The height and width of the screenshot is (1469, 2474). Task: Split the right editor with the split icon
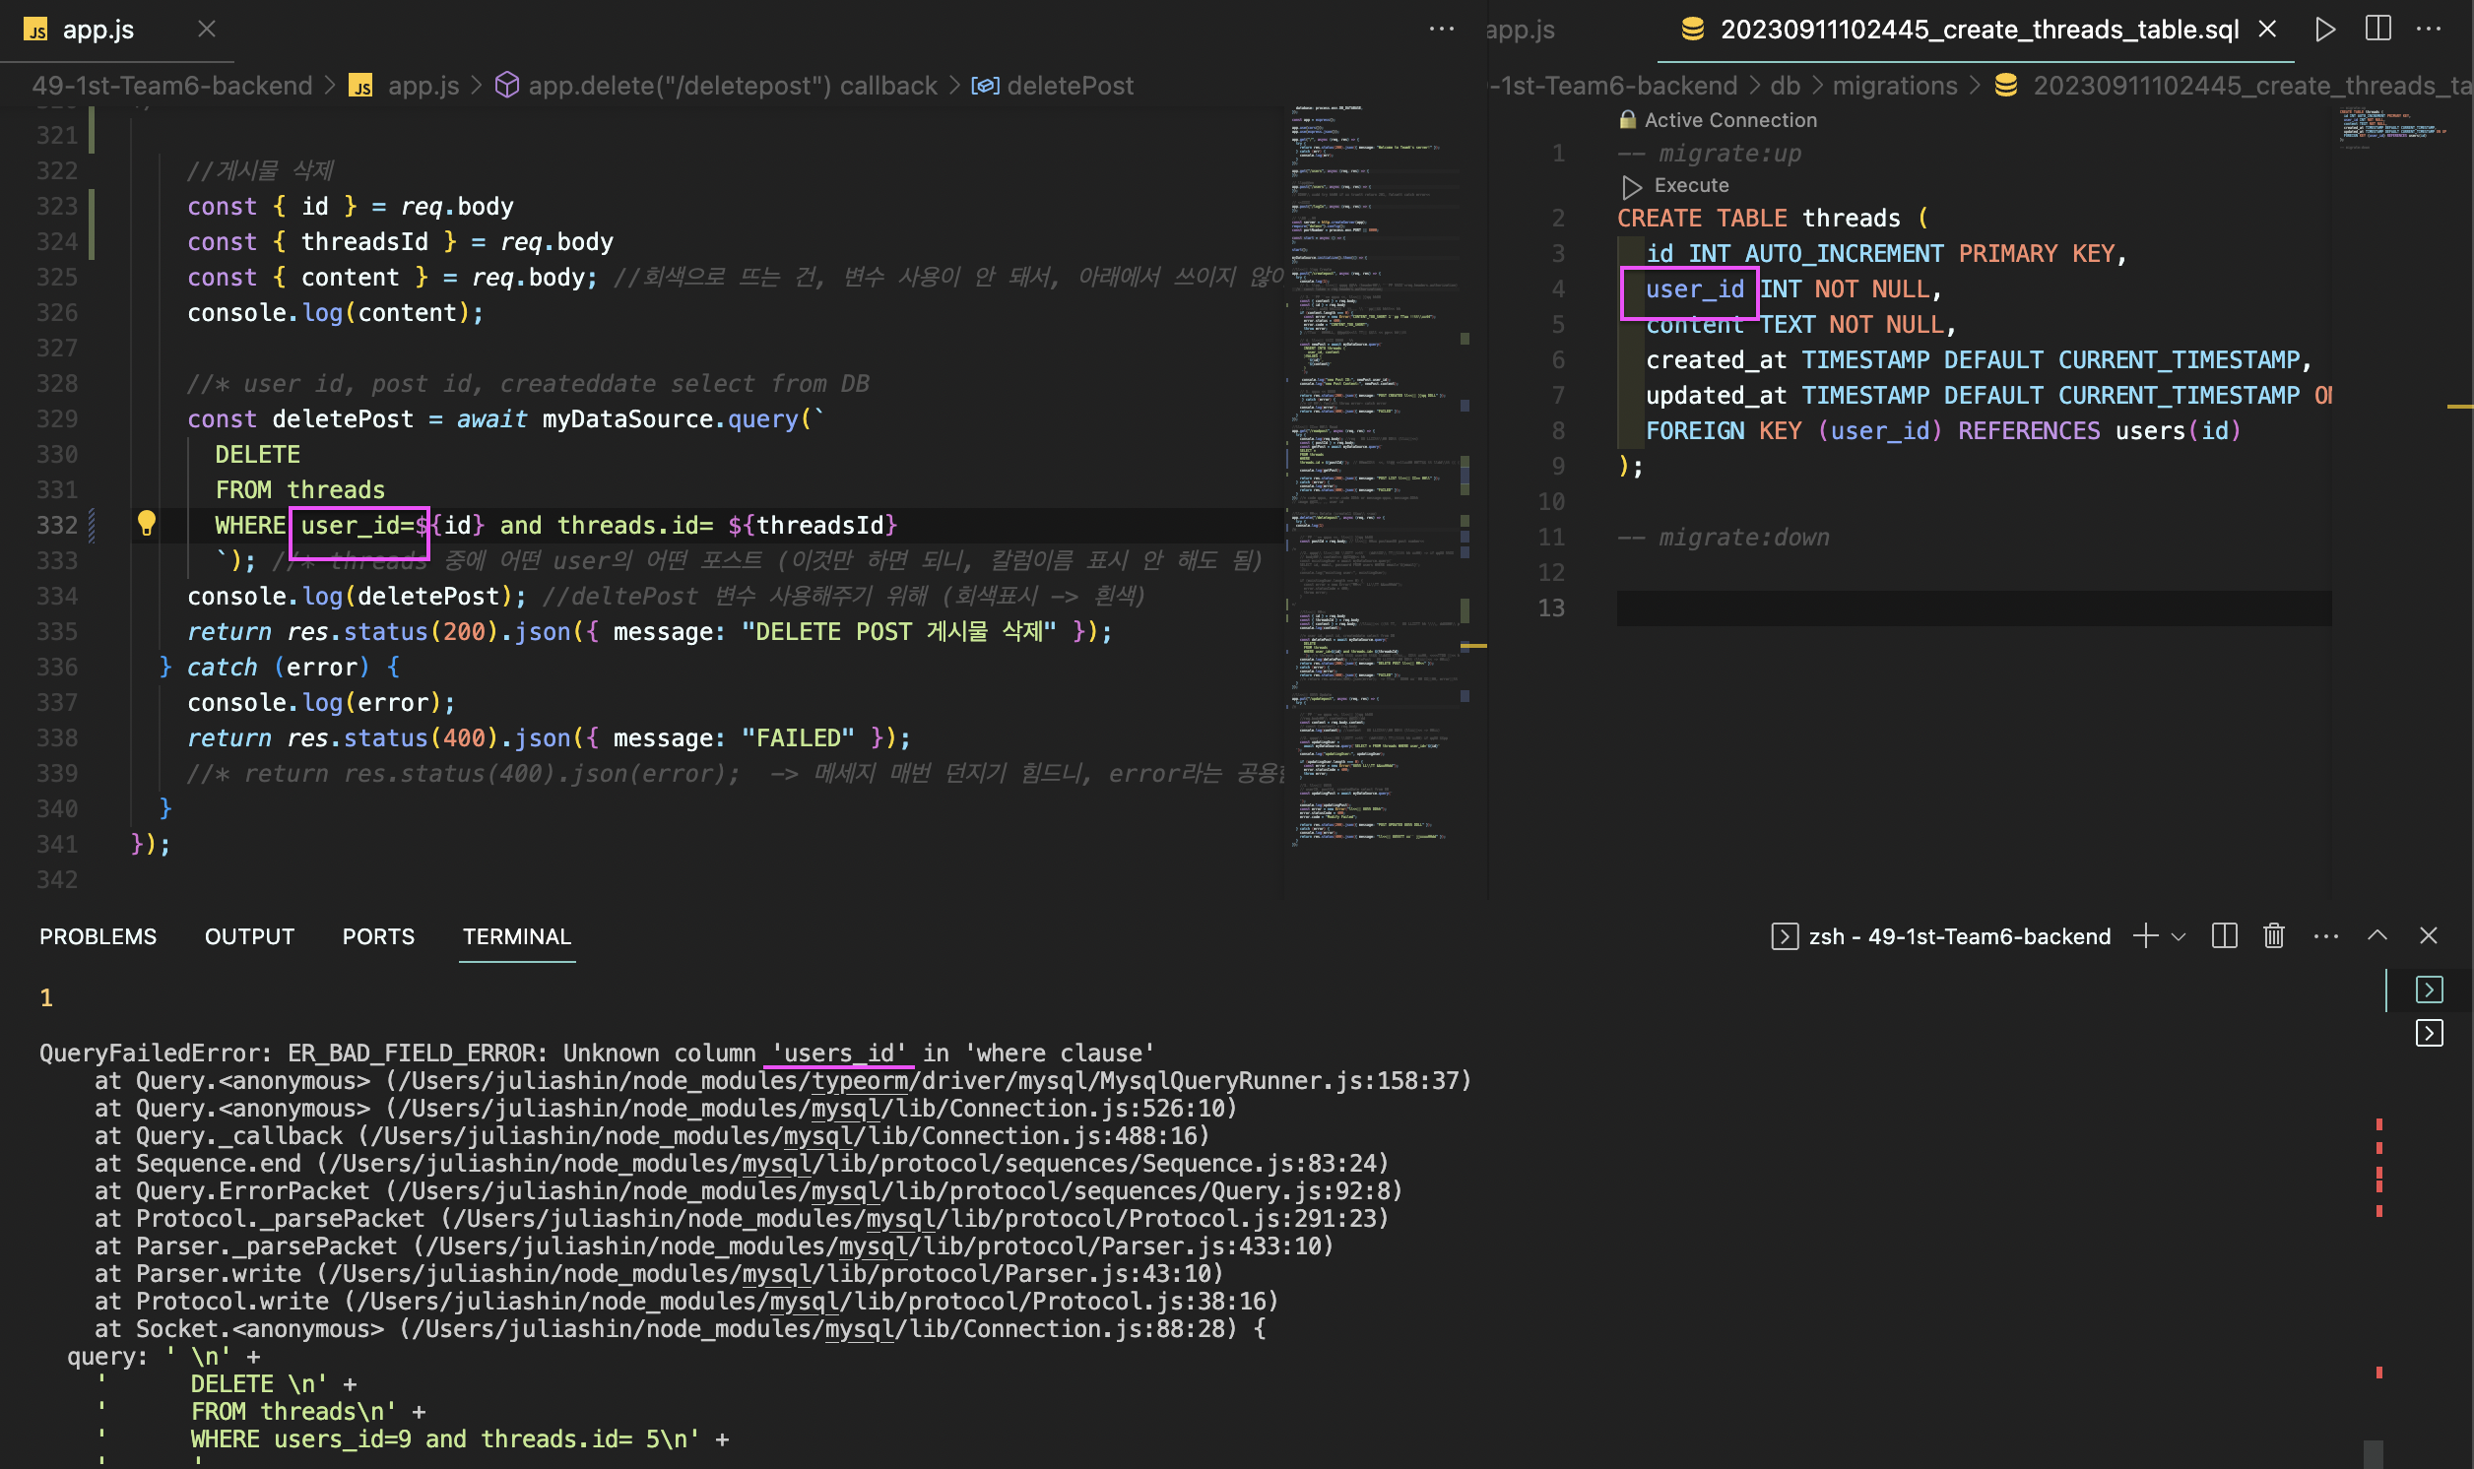point(2377,30)
